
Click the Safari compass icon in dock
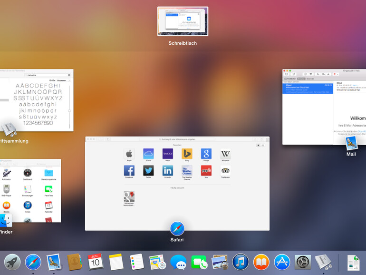pos(33,262)
